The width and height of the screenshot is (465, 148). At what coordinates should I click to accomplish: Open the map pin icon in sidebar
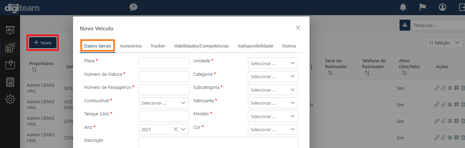10,65
